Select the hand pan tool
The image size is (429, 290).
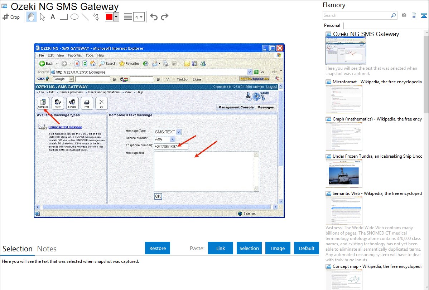32,17
